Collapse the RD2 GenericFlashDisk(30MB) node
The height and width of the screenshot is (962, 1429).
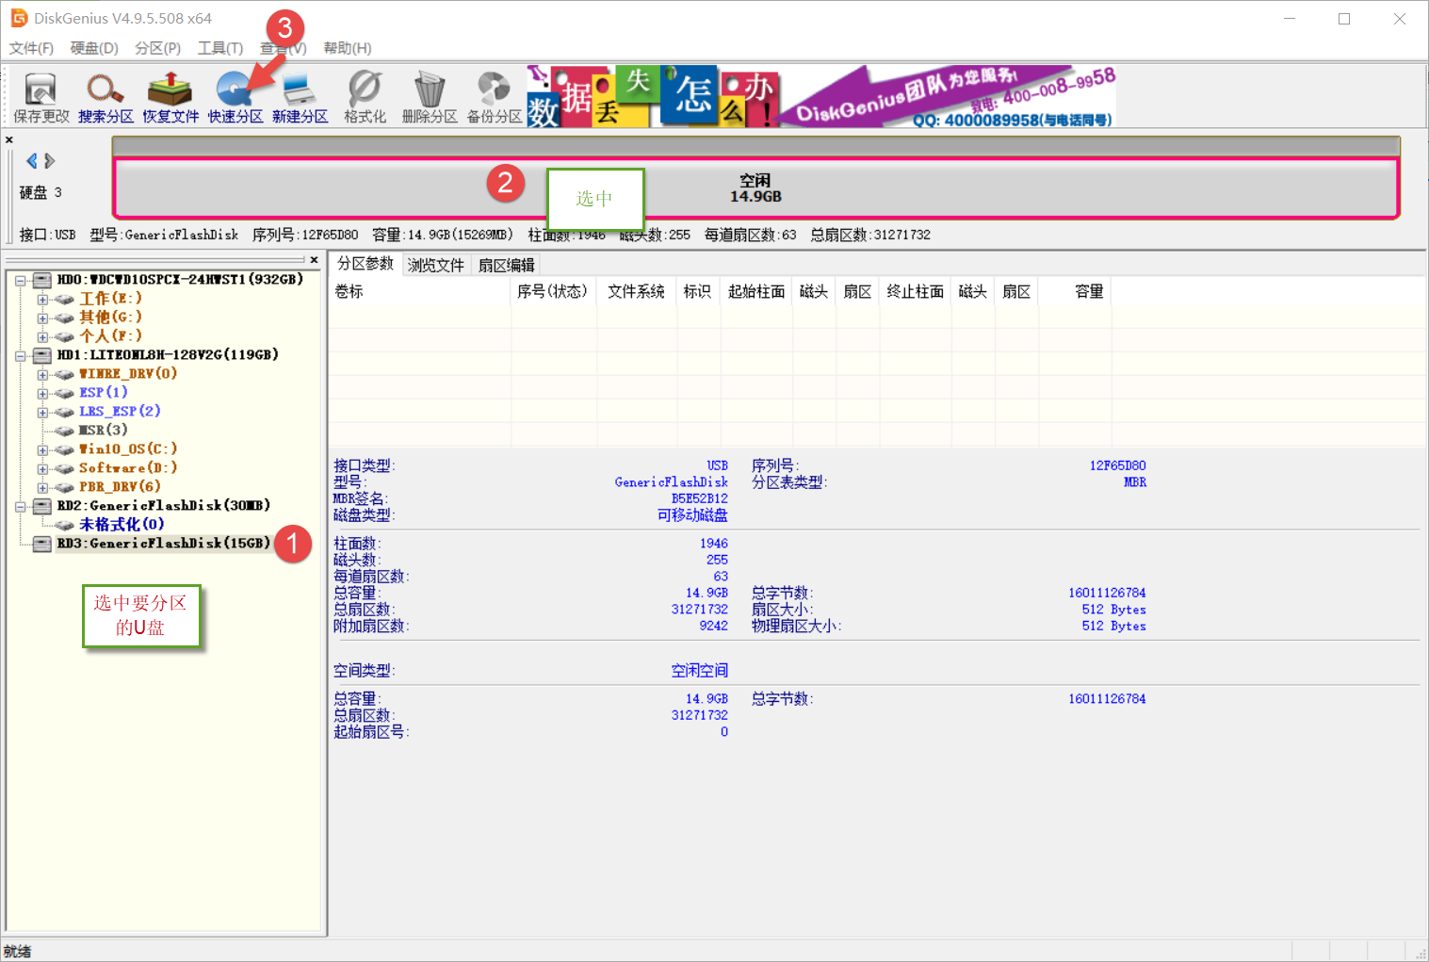pos(20,506)
